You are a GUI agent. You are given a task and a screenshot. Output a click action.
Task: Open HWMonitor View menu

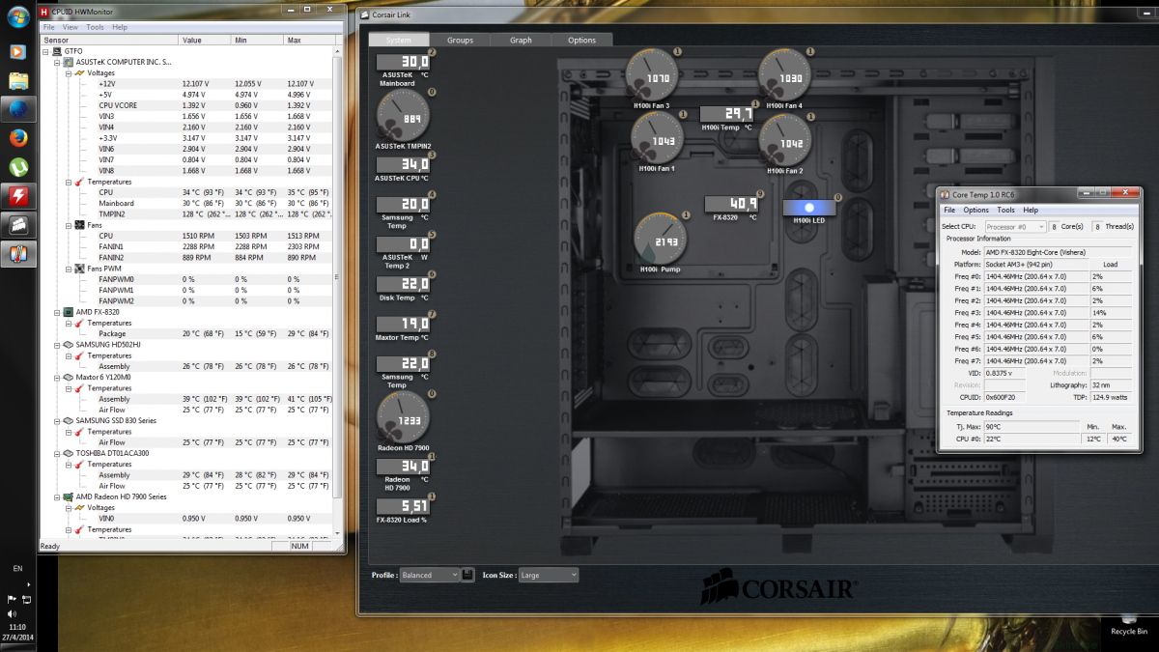[71, 27]
